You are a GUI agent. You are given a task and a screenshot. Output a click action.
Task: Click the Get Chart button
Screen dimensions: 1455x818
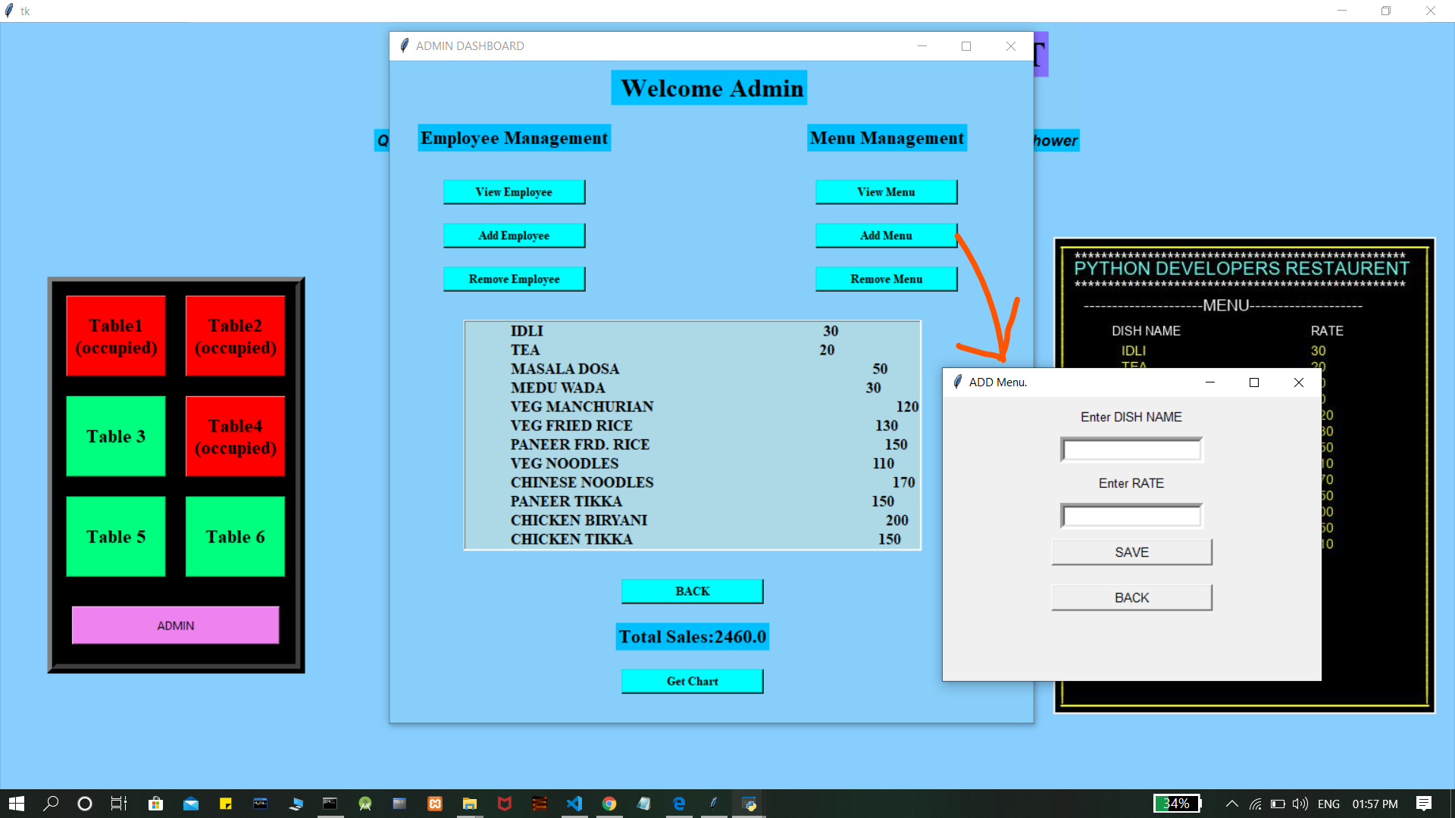point(692,681)
